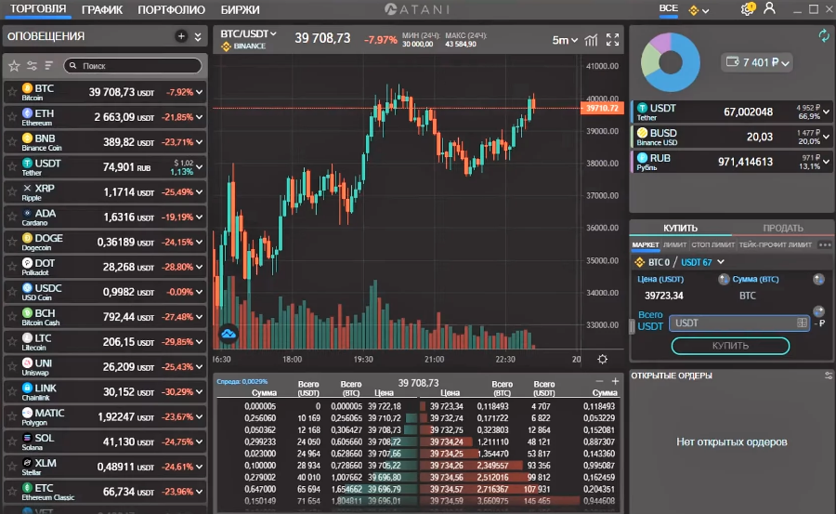Open the Binance exchange selector dropdown

pyautogui.click(x=699, y=10)
